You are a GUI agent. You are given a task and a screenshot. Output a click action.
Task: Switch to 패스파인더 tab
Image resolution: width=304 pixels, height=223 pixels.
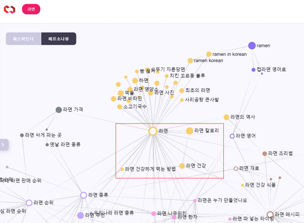(x=23, y=39)
